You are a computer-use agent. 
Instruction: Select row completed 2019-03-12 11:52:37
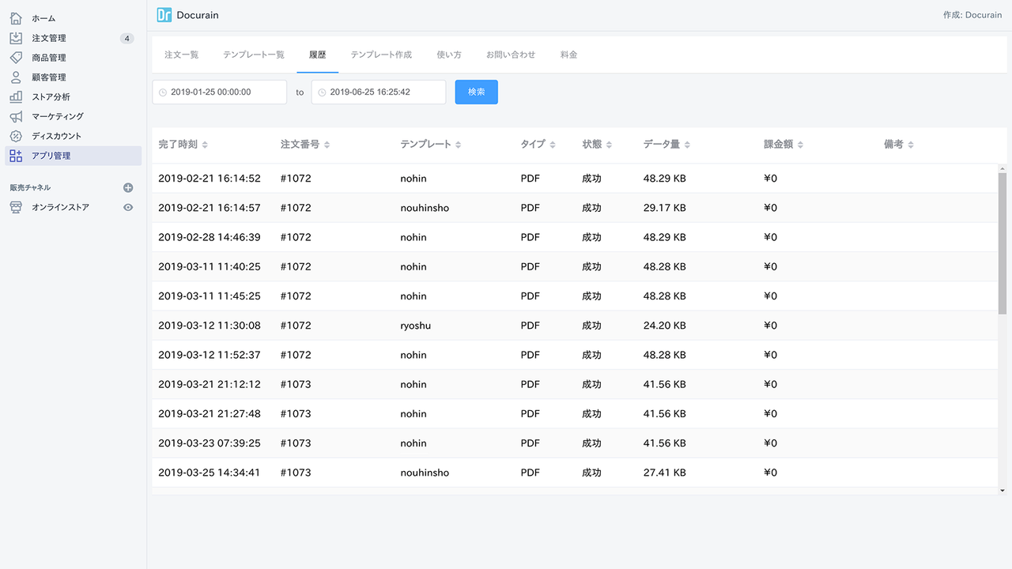(x=575, y=355)
